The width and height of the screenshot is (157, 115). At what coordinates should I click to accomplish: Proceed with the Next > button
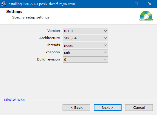pyautogui.click(x=108, y=108)
